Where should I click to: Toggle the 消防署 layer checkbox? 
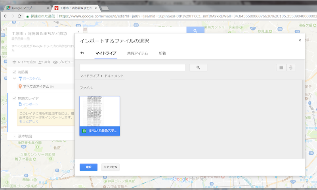click(14, 72)
